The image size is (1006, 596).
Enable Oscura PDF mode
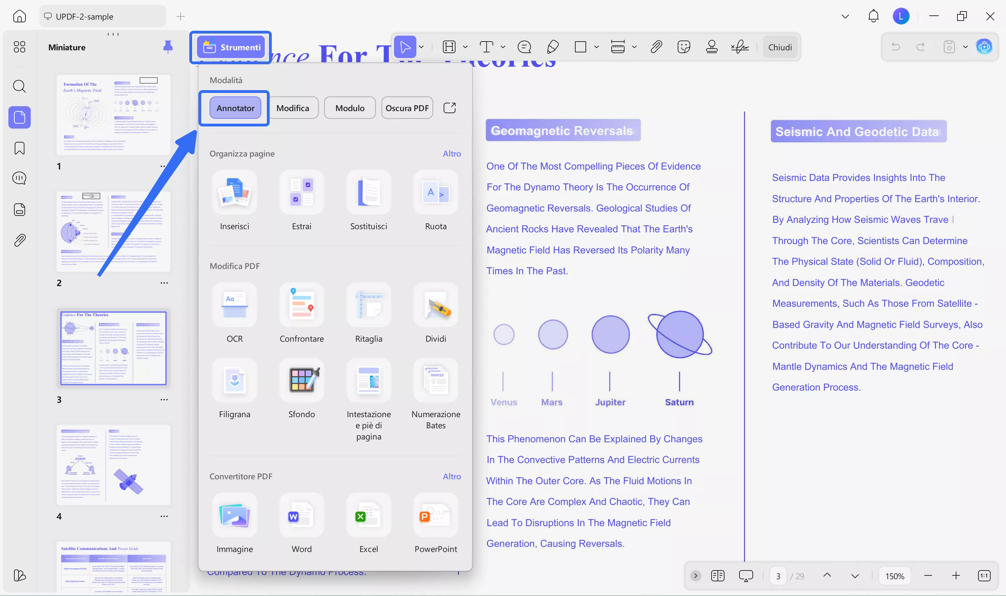pyautogui.click(x=407, y=108)
